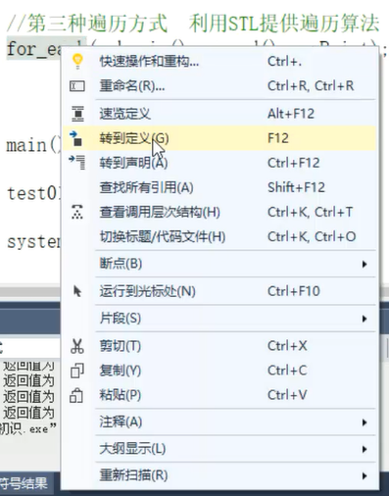Expand the 片段(S) submenu arrow

pos(365,319)
